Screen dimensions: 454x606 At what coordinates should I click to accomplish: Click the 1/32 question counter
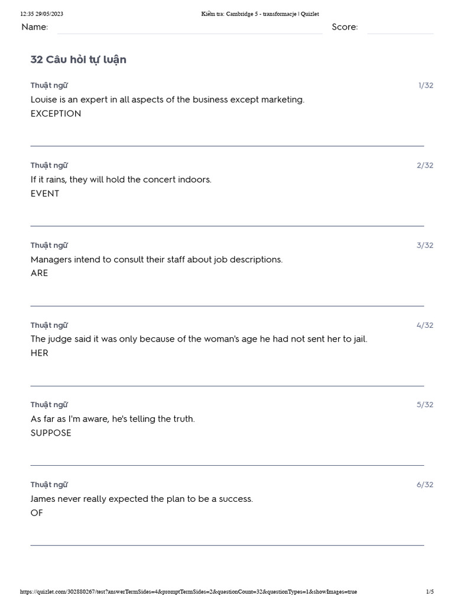pos(426,85)
